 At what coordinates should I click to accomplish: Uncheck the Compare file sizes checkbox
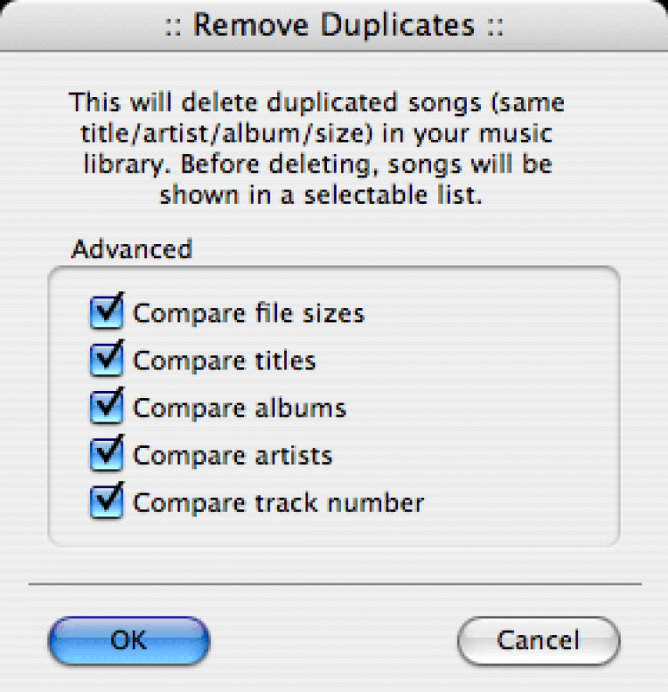(x=106, y=313)
